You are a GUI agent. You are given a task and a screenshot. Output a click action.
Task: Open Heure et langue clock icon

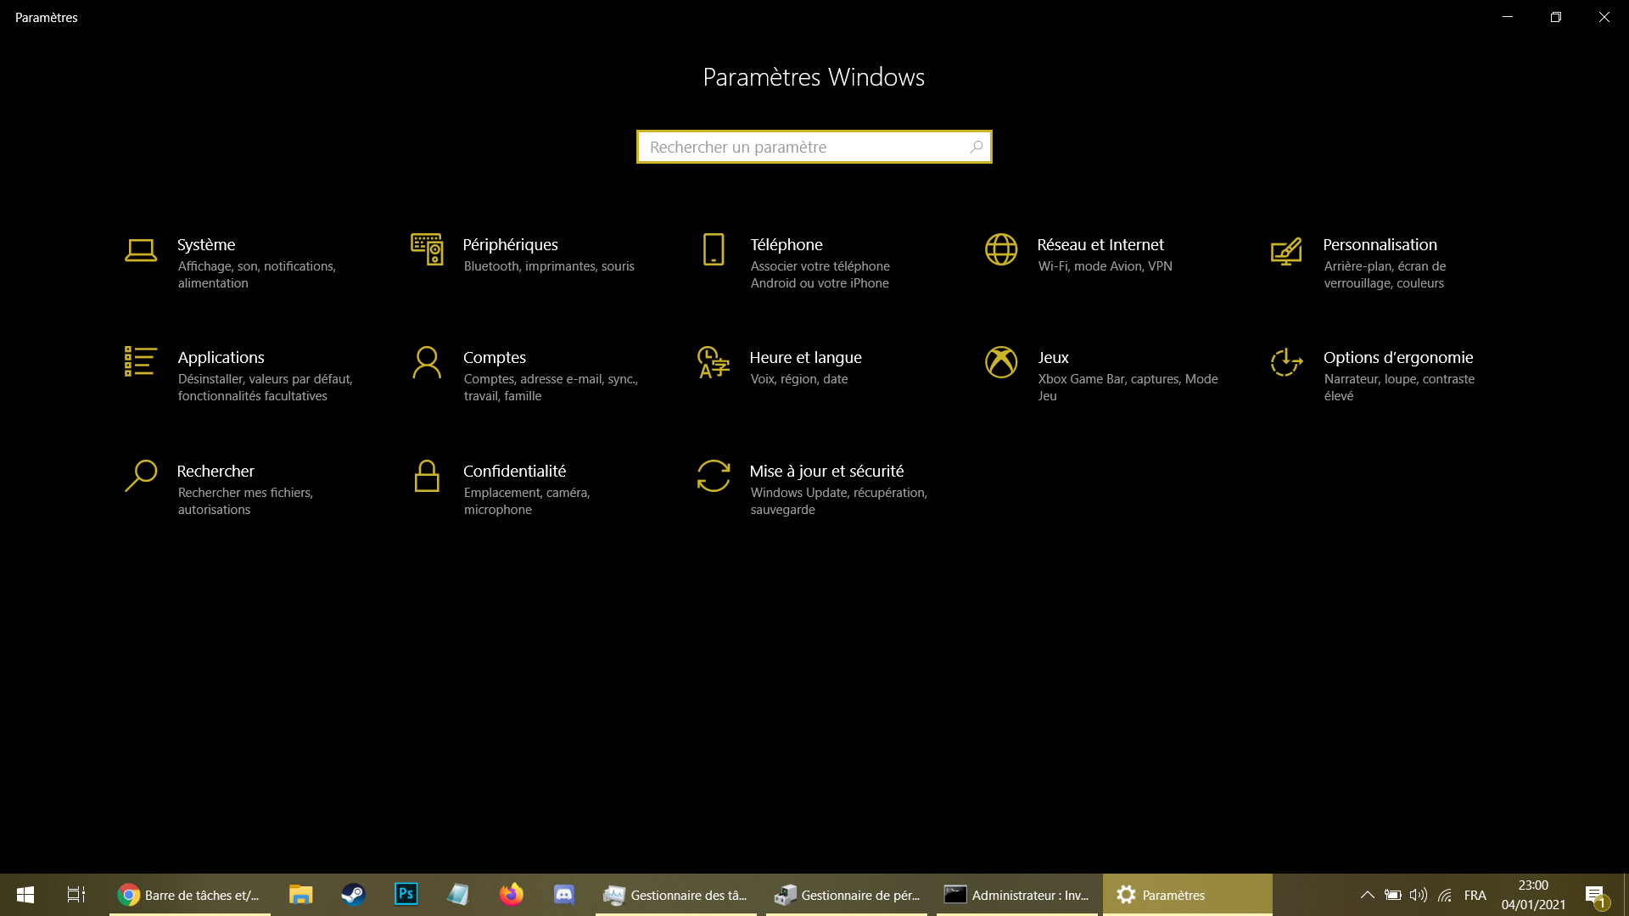click(x=714, y=362)
